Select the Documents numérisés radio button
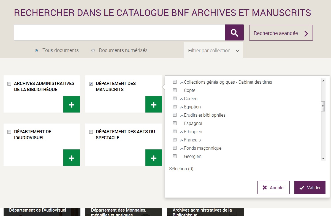Image resolution: width=331 pixels, height=216 pixels. [93, 50]
